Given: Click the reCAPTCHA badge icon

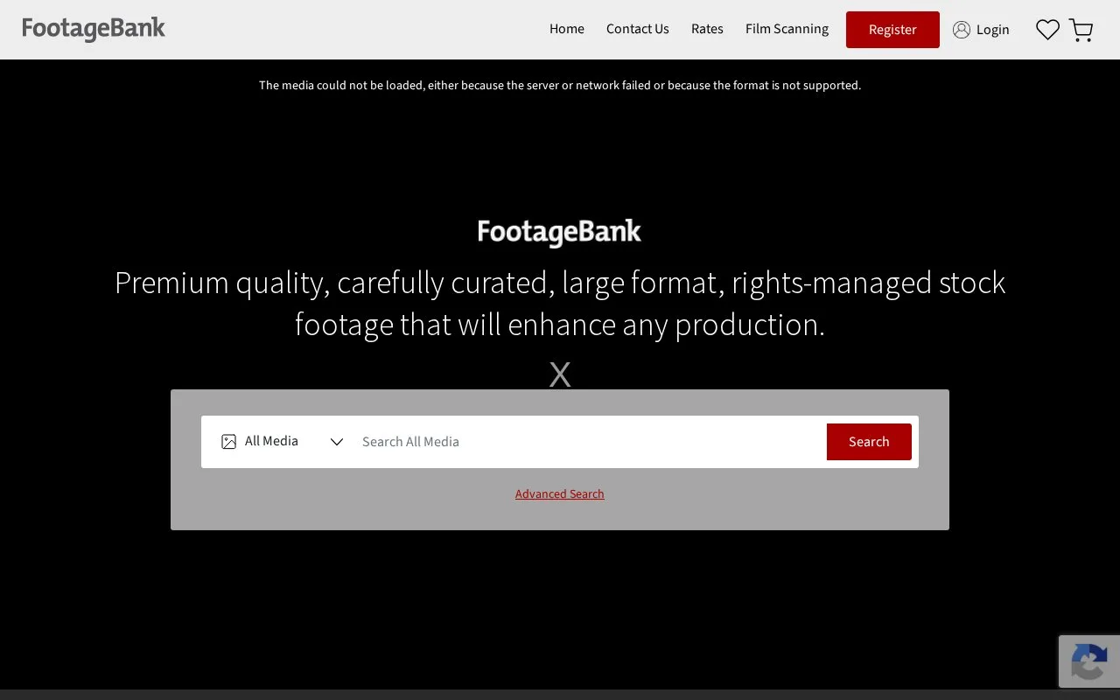Looking at the screenshot, I should coord(1089,661).
